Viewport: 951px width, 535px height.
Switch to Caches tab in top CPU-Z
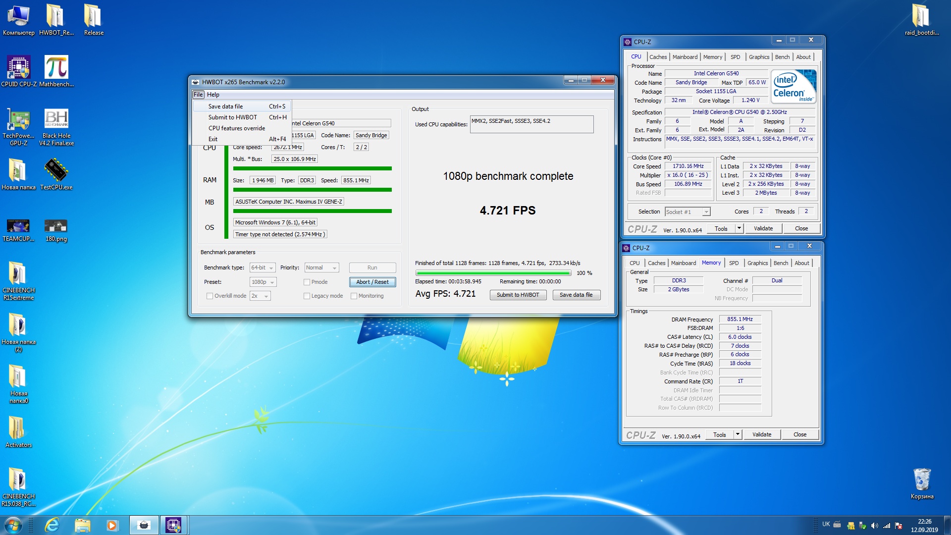(658, 57)
